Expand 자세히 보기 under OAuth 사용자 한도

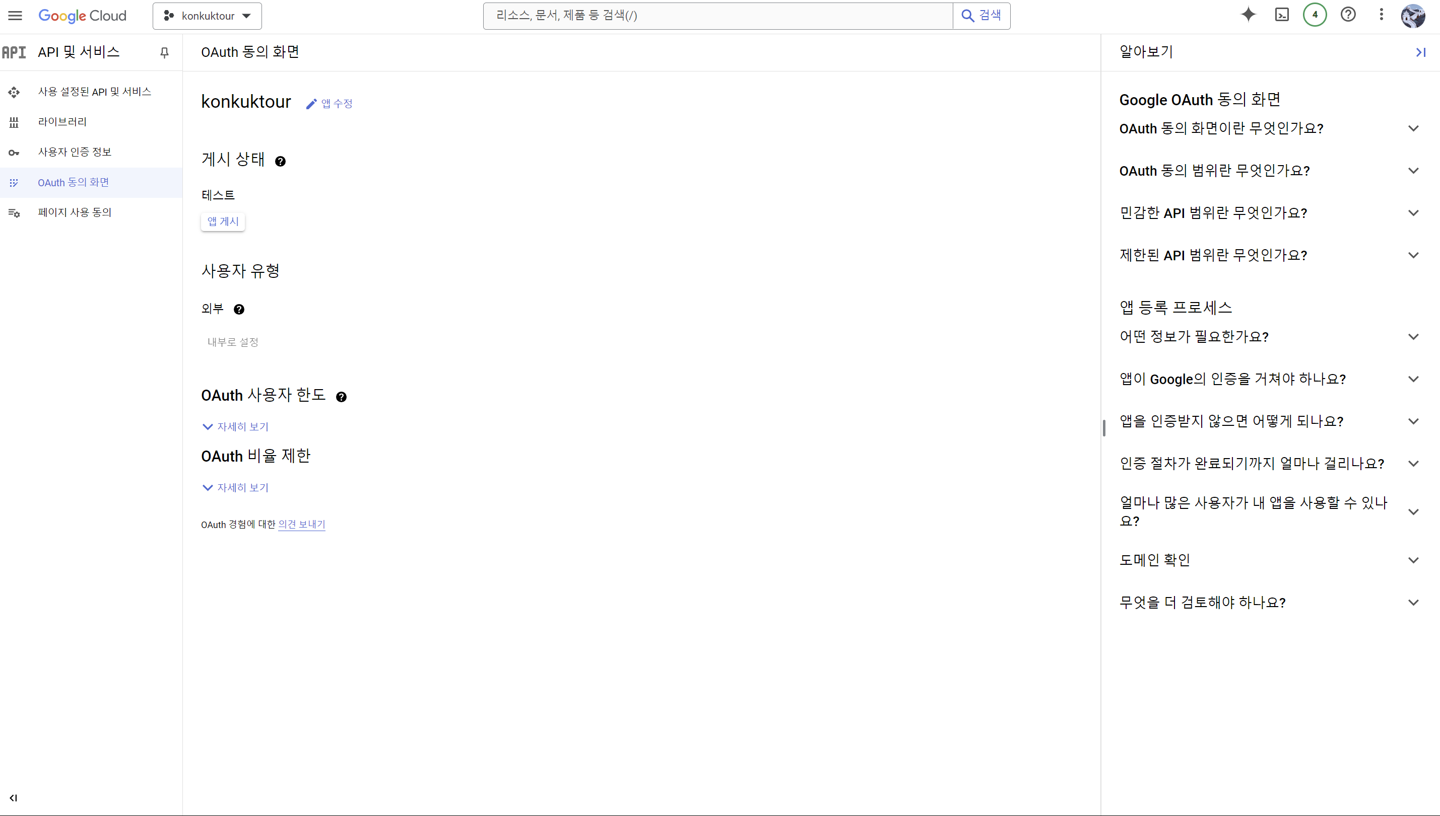point(236,426)
